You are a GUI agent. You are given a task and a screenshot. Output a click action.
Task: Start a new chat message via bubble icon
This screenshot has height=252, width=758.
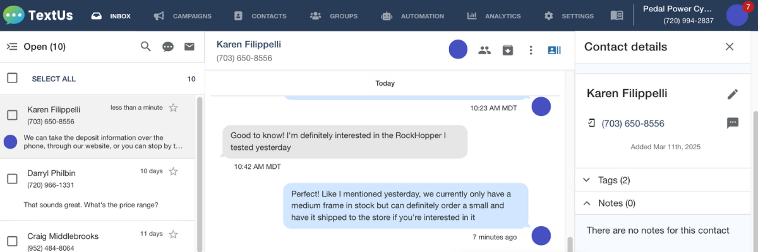coord(168,47)
